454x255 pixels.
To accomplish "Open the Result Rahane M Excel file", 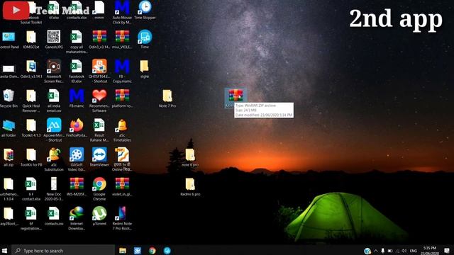I will [99, 130].
